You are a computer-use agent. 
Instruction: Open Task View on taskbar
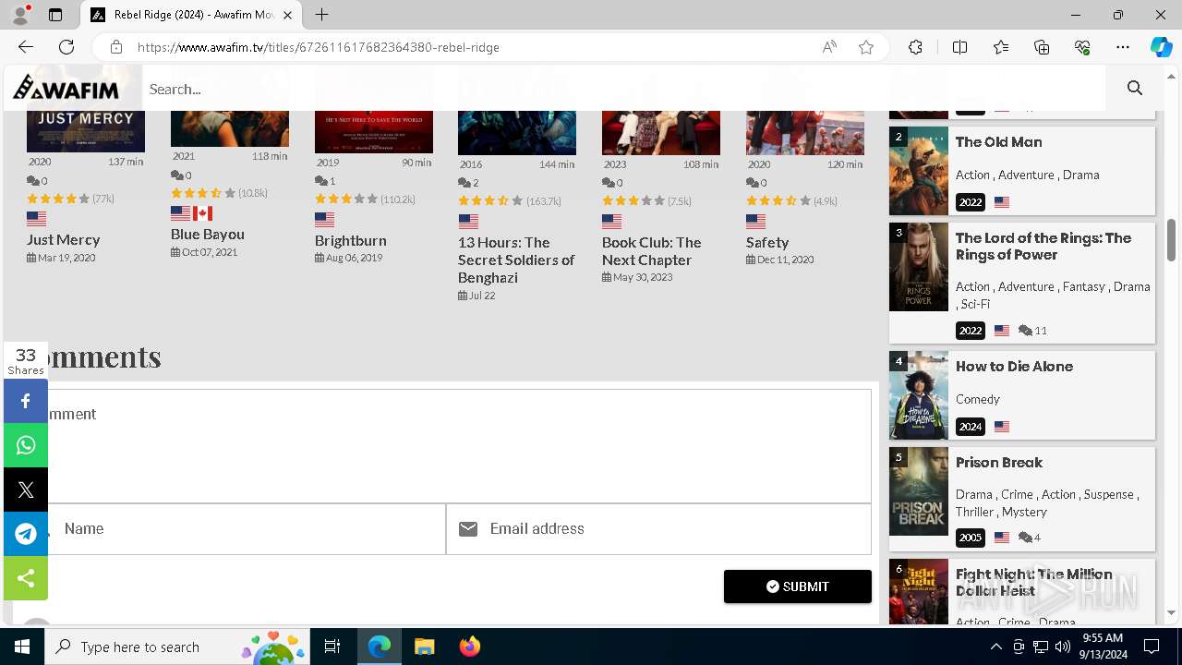[332, 647]
